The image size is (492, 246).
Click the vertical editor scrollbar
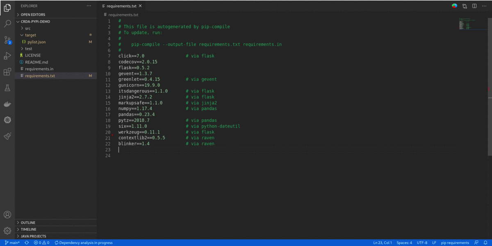490,86
